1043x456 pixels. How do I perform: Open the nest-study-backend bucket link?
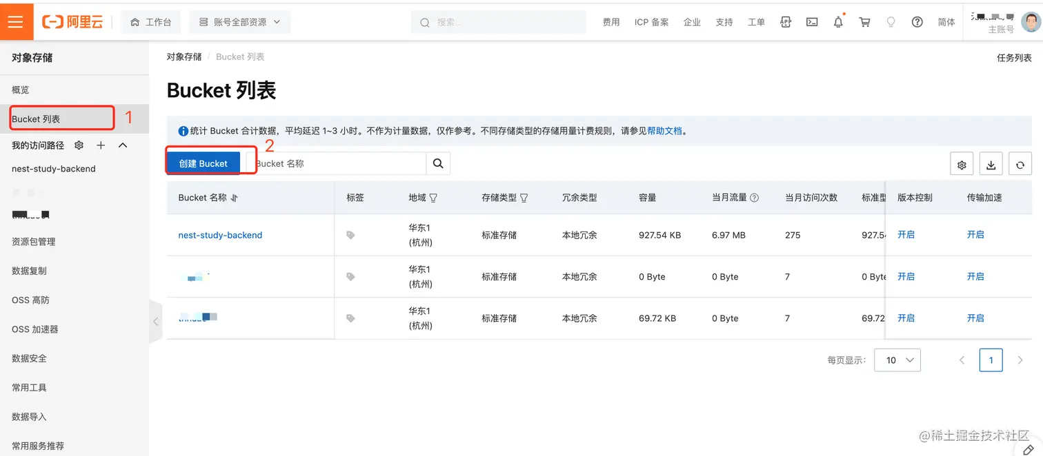click(x=220, y=235)
